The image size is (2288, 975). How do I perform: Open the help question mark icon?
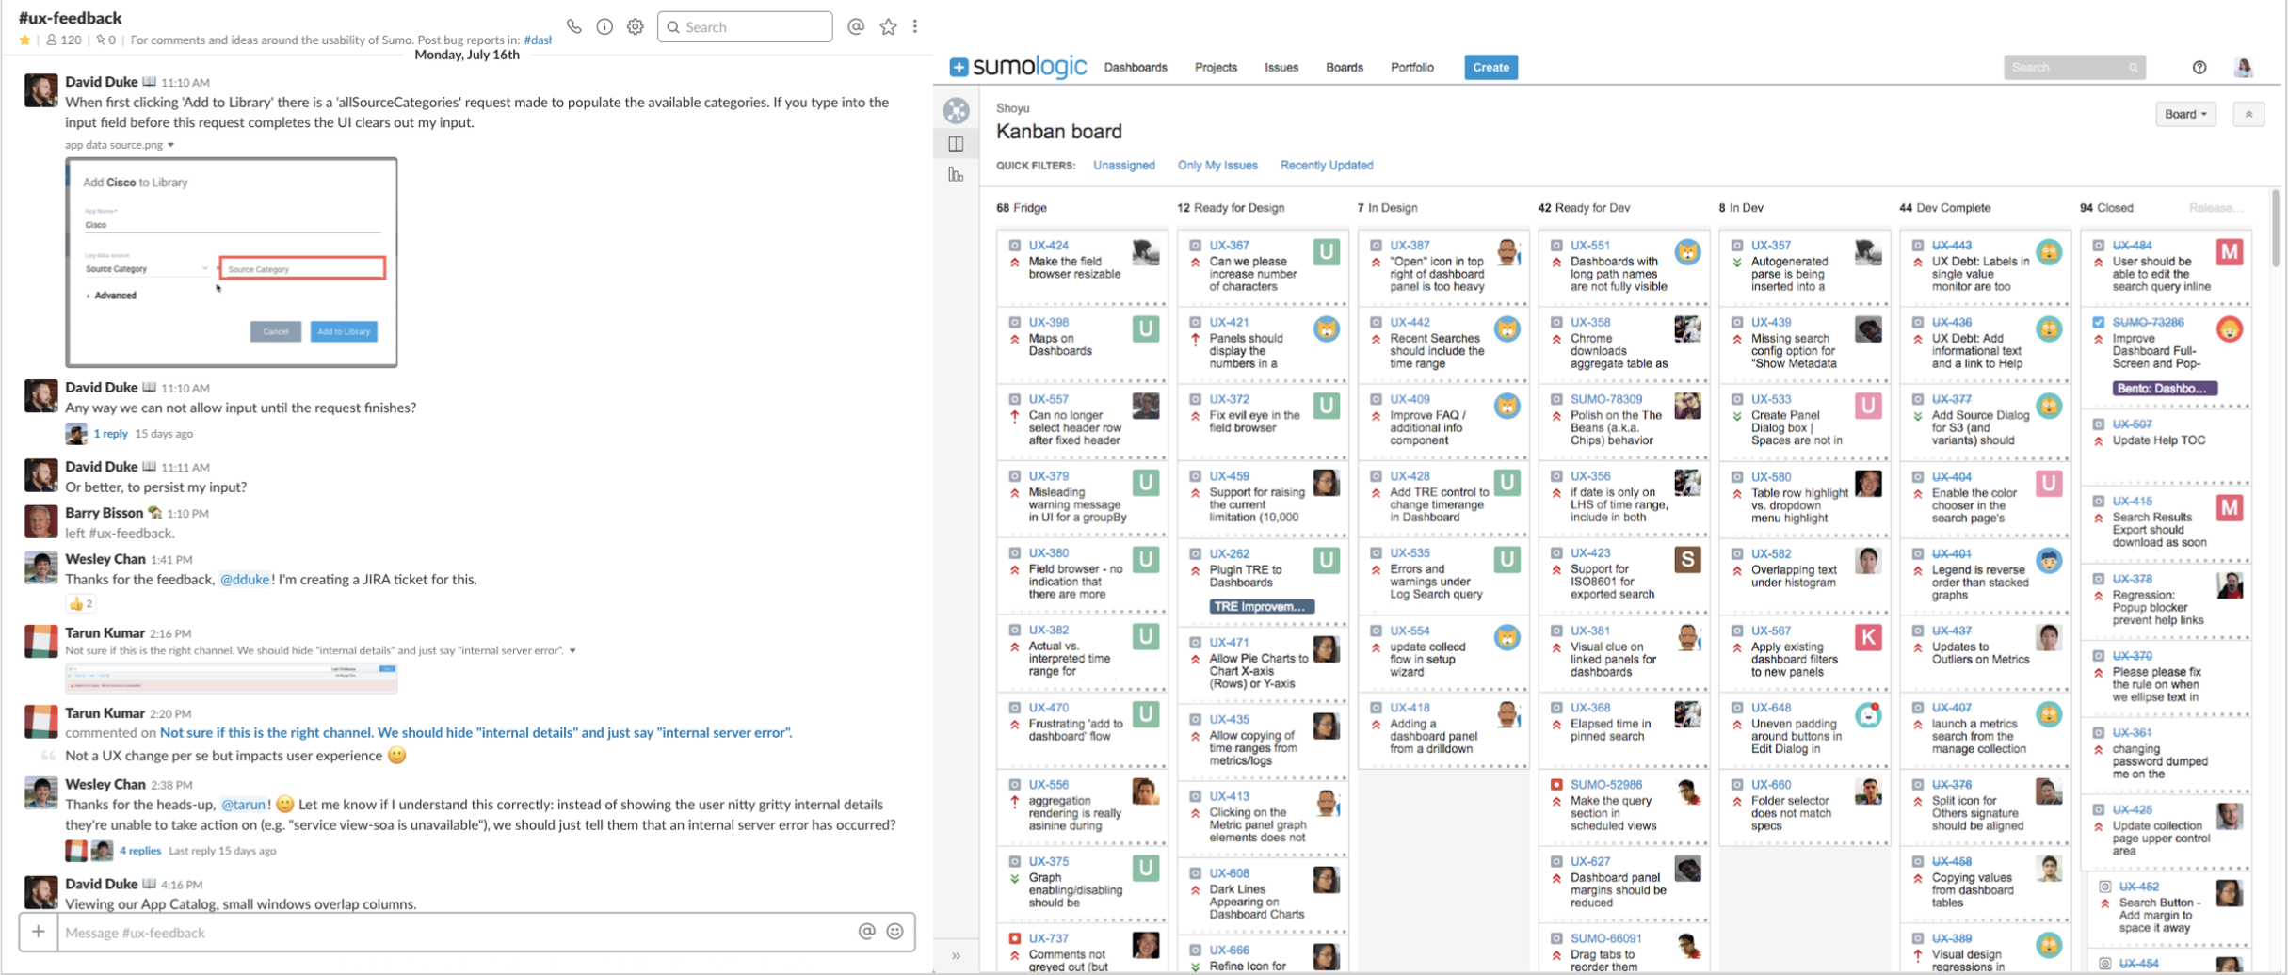pos(2199,67)
